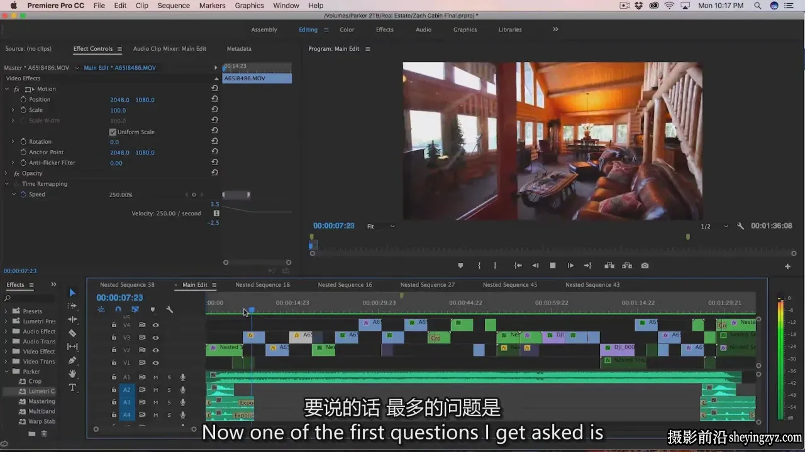Open the Metadata panel tab
The width and height of the screenshot is (805, 452).
[x=239, y=48]
